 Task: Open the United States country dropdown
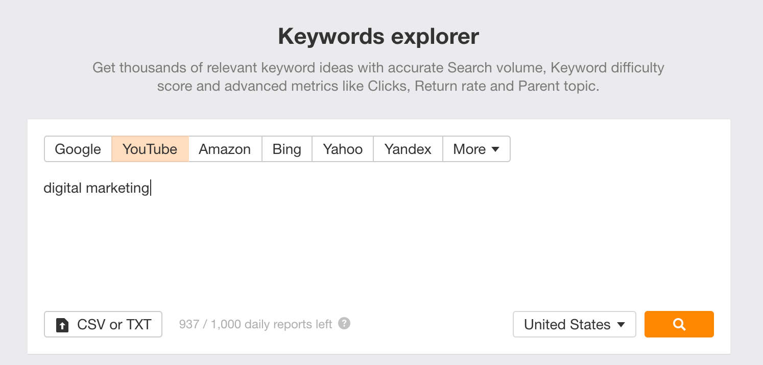coord(574,324)
